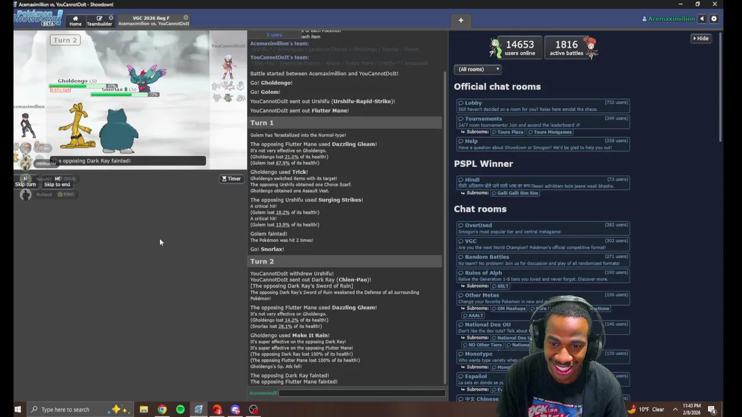
Task: Click the taskbar search box
Action: tap(81, 409)
